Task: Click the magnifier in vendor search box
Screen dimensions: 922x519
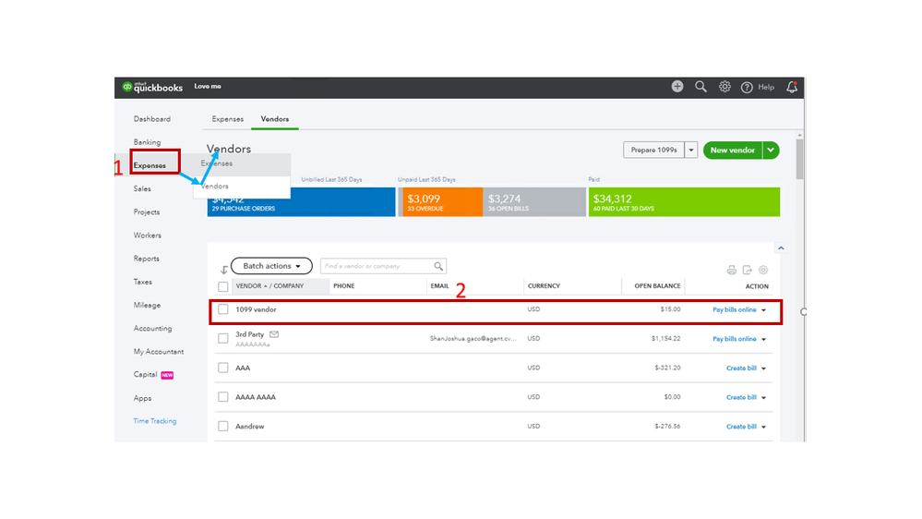Action: point(438,266)
